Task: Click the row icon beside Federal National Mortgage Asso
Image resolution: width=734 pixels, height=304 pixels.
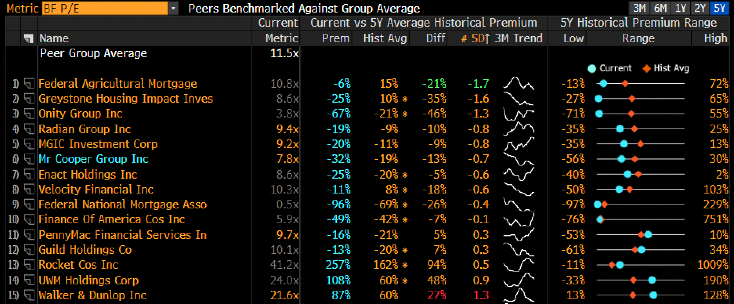Action: click(x=29, y=204)
